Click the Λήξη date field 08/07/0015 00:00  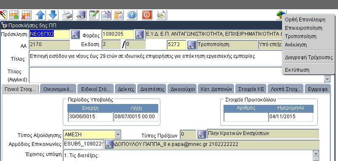coord(136,117)
